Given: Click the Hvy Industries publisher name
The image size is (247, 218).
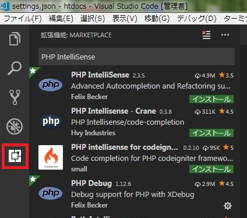Looking at the screenshot, I should pyautogui.click(x=93, y=133).
